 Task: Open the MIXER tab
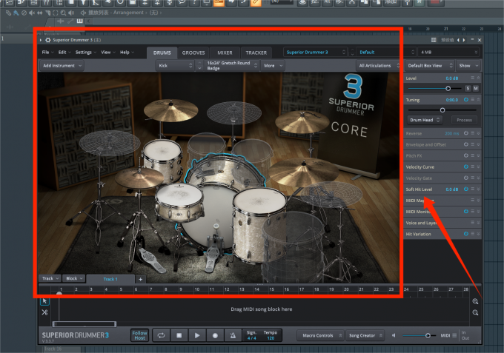(x=225, y=53)
